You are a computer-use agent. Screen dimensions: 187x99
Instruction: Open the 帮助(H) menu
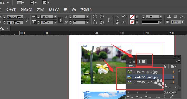click(x=86, y=10)
